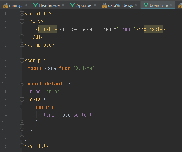The height and width of the screenshot is (152, 182).
Task: Click the items key on line 14
Action: pos(48,115)
